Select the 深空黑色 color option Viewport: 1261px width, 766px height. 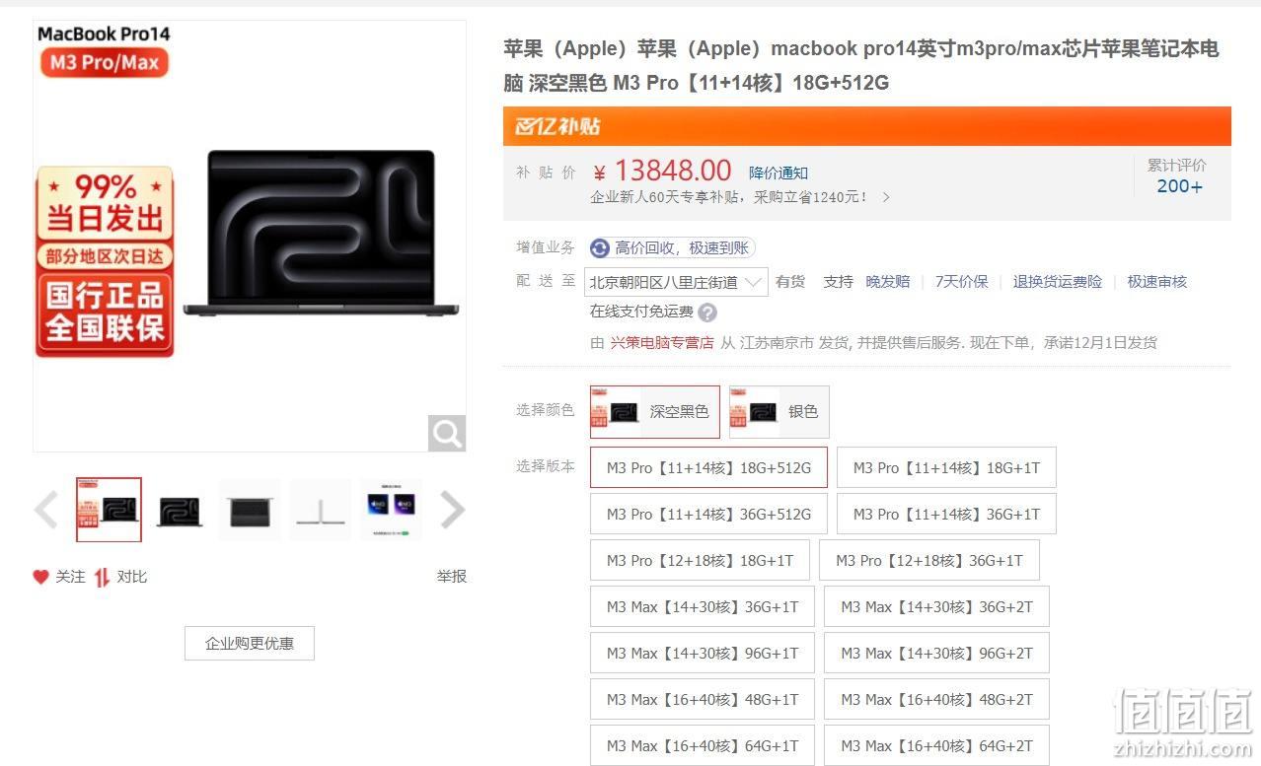coord(655,411)
